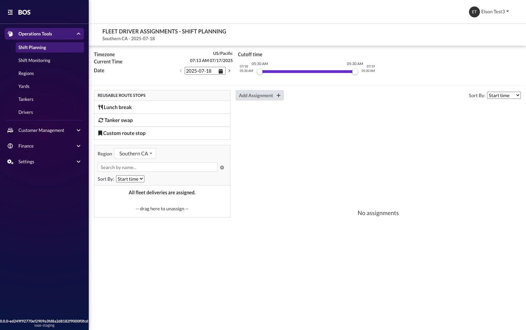Click the Finance dollar icon
This screenshot has height=330, width=526.
pyautogui.click(x=10, y=146)
